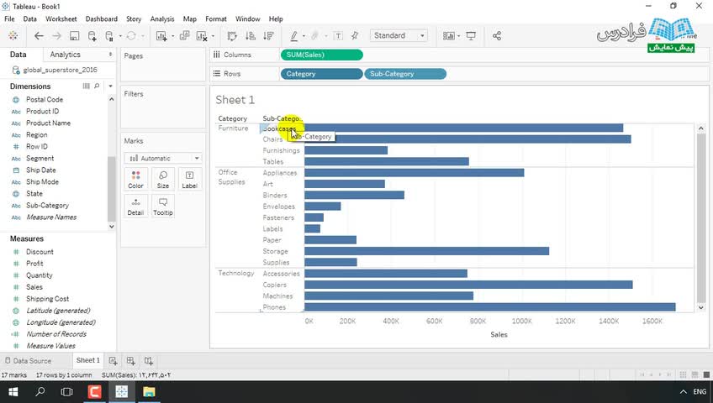
Task: Open the Dimensions pane dropdown arrow
Action: pos(110,86)
